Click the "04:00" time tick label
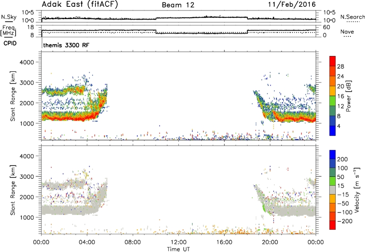Viewport: 365px width, 252px height. click(87, 242)
